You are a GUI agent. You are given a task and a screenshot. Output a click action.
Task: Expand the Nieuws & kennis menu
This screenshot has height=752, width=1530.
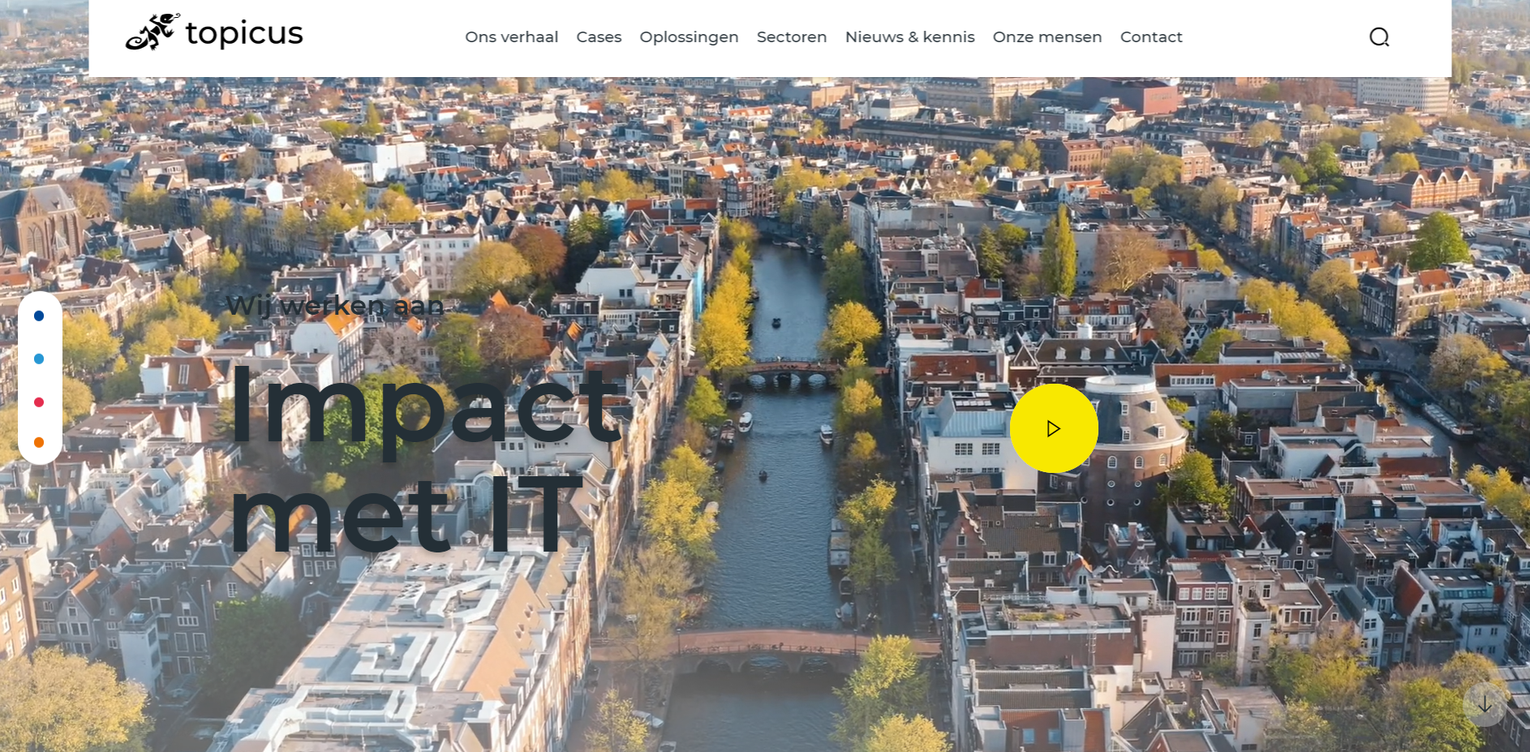(909, 37)
